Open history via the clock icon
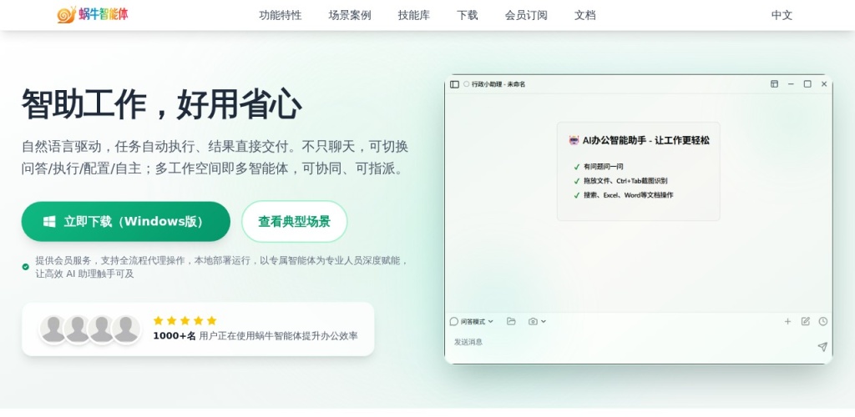Image resolution: width=855 pixels, height=417 pixels. point(823,321)
